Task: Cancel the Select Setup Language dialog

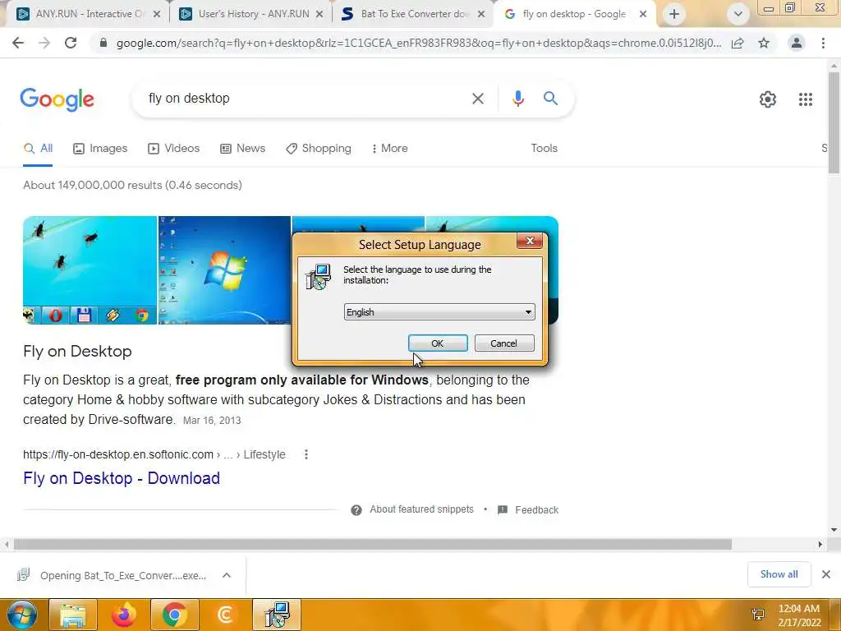Action: [x=503, y=343]
